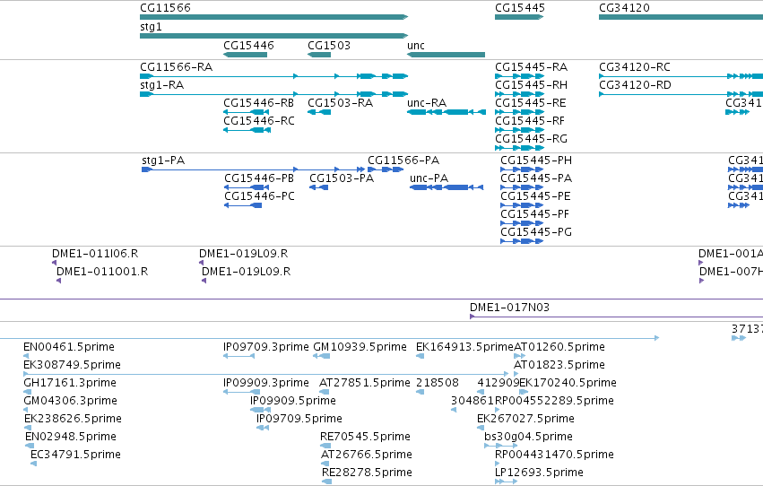Click transcript CG15445-RF
The image size is (763, 486).
(531, 121)
